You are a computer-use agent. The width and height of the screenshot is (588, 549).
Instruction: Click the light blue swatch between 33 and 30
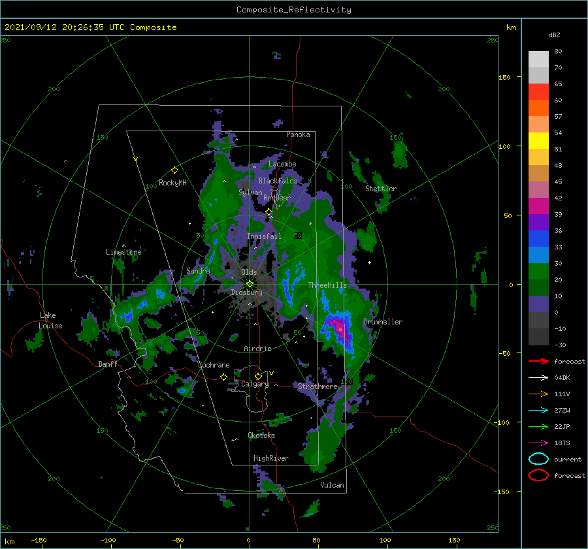(538, 255)
